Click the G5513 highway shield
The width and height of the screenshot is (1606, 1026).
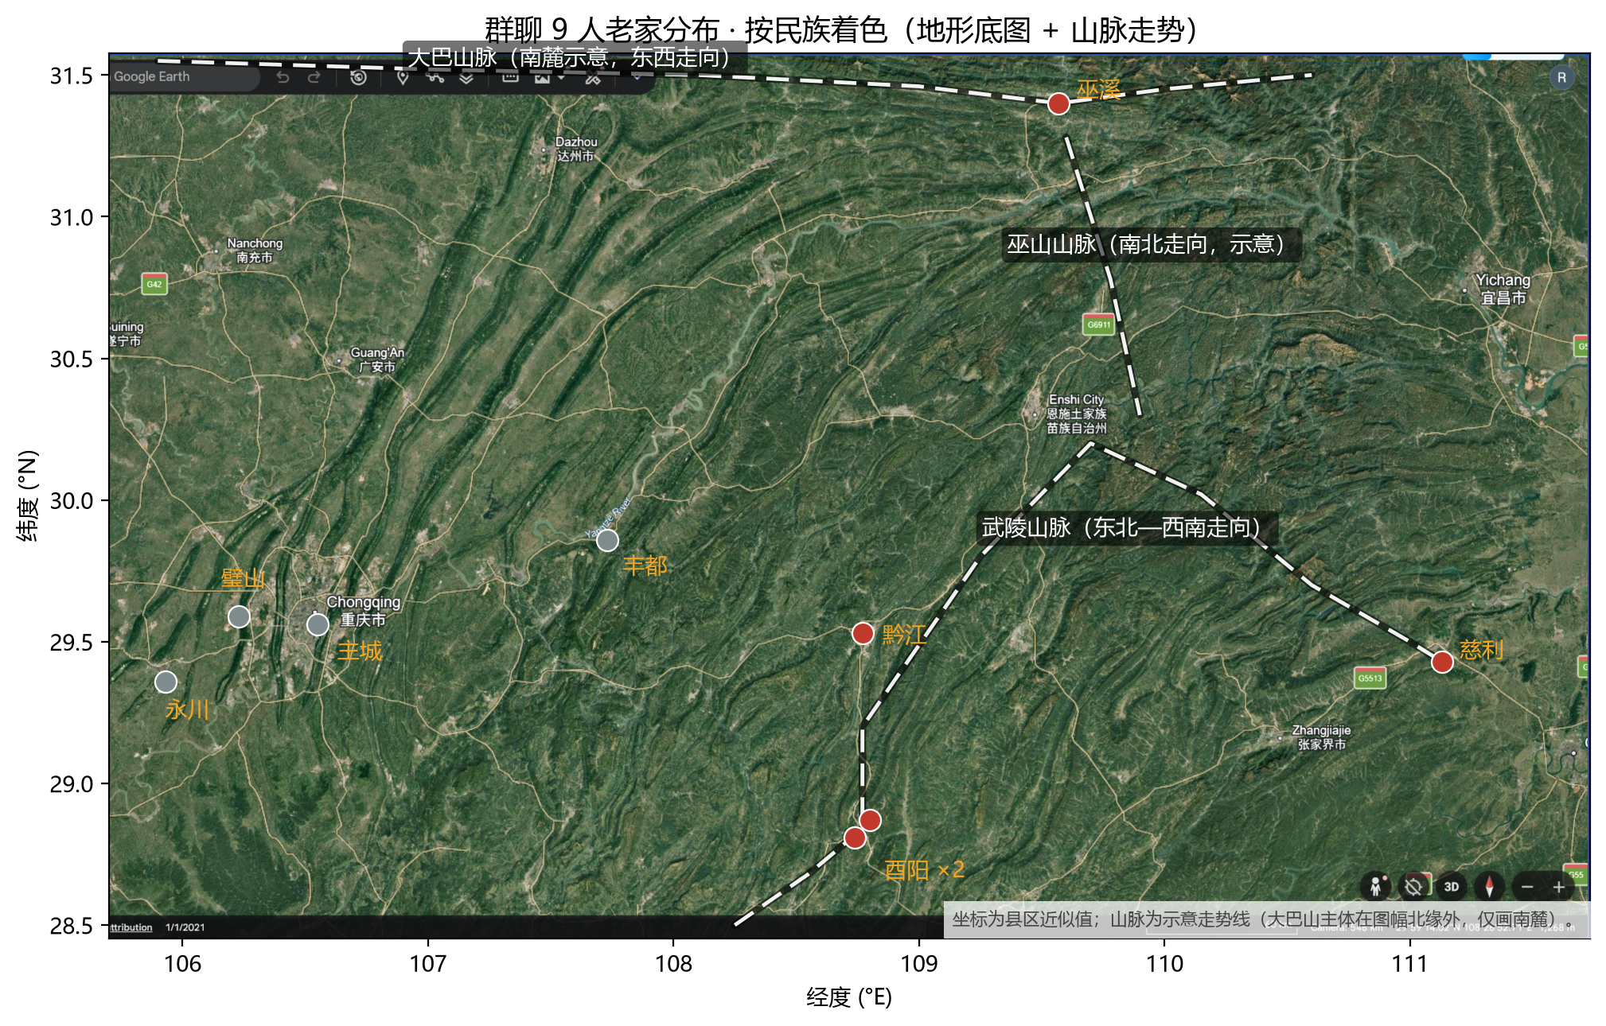1370,678
